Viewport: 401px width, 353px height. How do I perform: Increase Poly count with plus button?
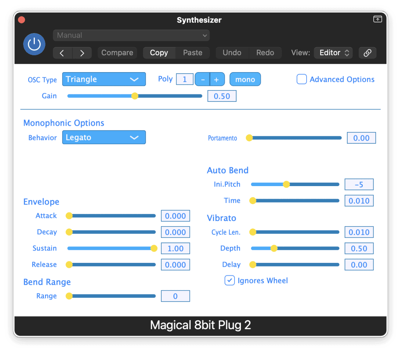coord(217,80)
